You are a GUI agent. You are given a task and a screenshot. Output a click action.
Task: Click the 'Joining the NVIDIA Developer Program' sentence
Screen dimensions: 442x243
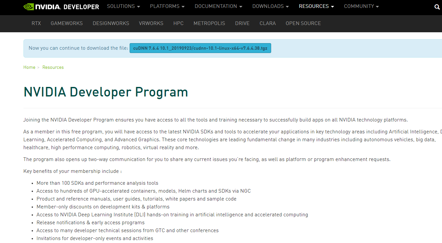click(215, 120)
